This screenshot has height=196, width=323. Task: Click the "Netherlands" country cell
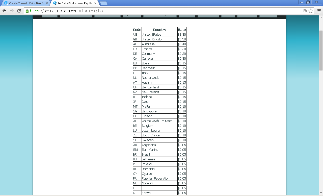point(159,78)
